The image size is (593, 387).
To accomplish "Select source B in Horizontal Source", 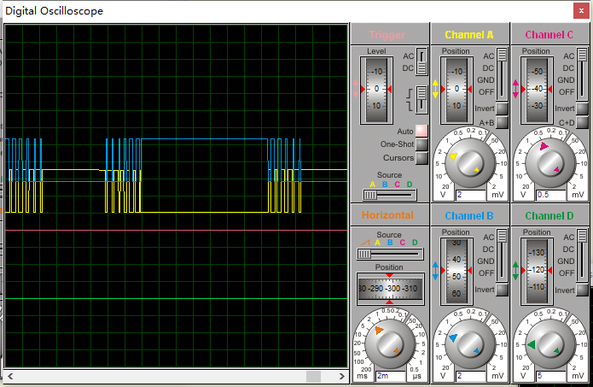I will (x=390, y=243).
